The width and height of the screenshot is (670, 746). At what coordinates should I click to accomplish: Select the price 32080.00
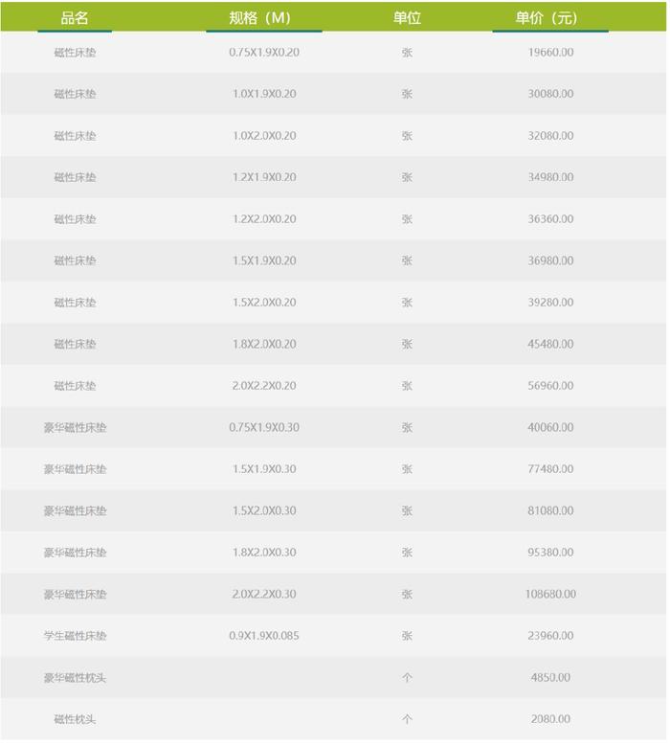click(x=550, y=136)
